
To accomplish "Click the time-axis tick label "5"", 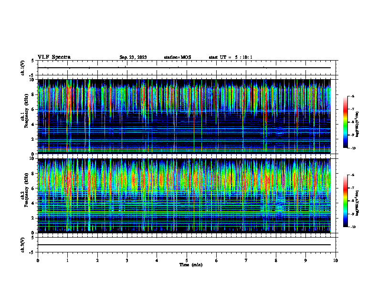I will [187, 261].
